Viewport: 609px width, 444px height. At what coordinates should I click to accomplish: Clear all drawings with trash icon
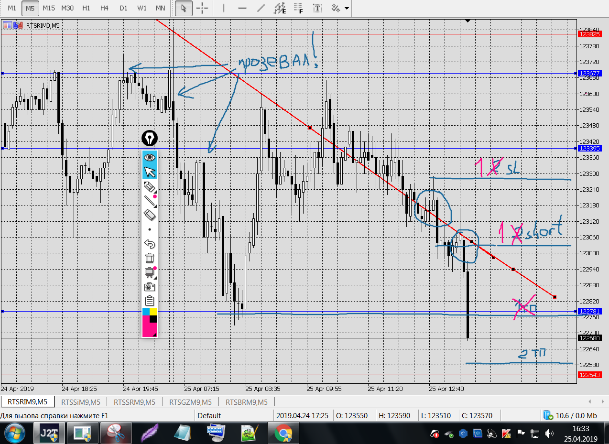(150, 258)
